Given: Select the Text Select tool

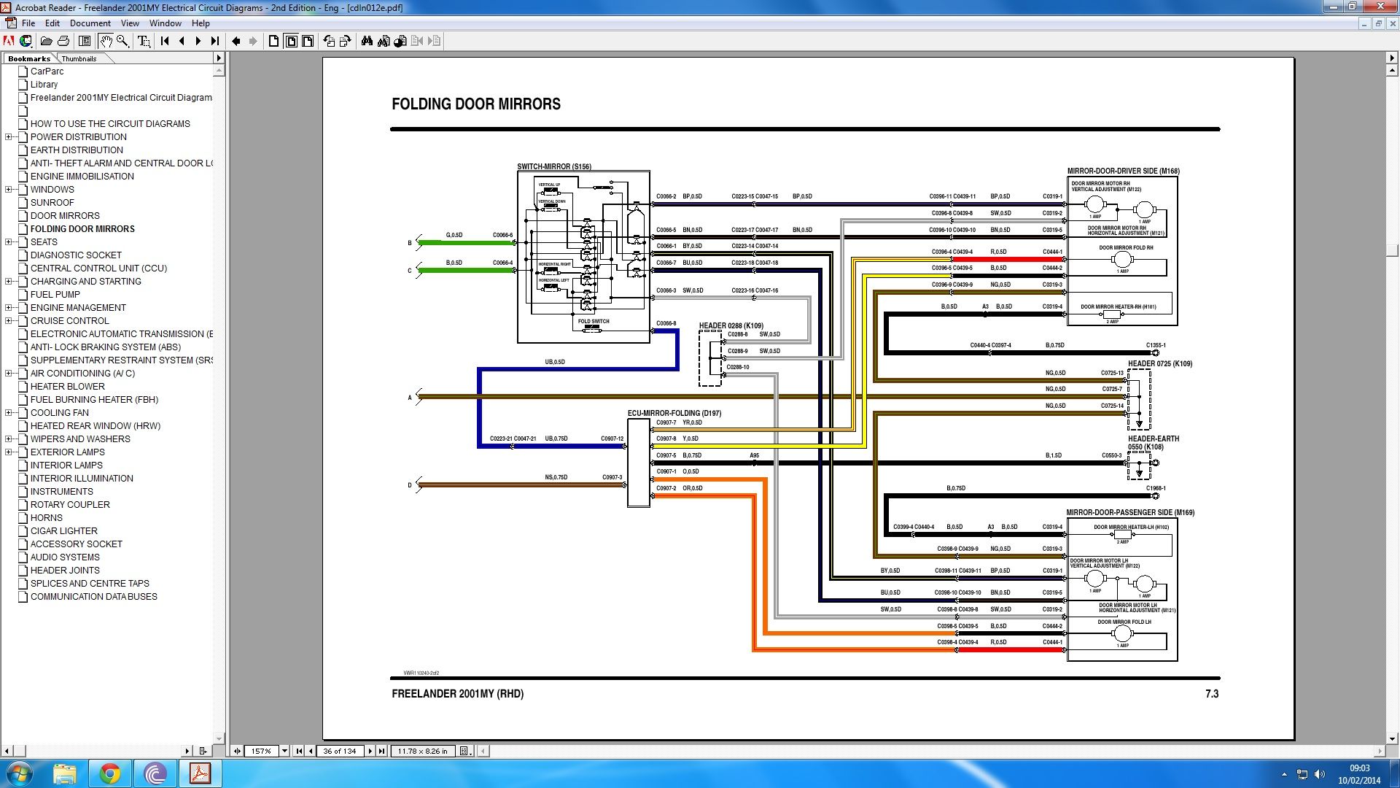Looking at the screenshot, I should coord(144,41).
